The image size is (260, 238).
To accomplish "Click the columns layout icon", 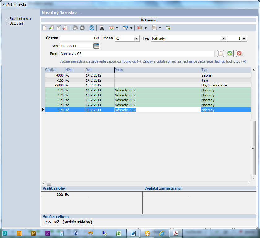I will click(x=140, y=28).
